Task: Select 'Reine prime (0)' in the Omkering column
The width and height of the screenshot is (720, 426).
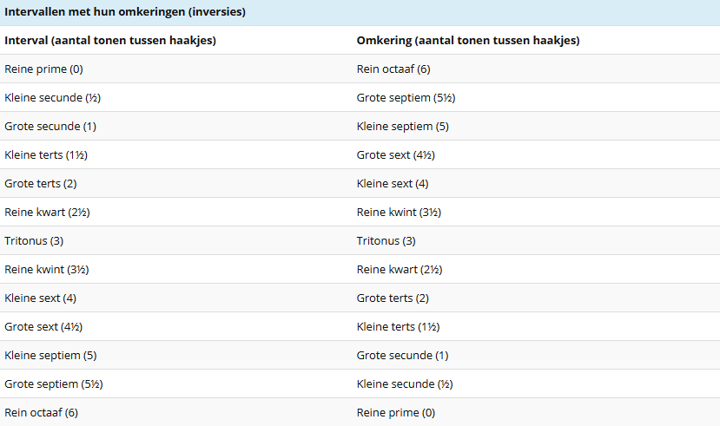Action: coord(396,413)
